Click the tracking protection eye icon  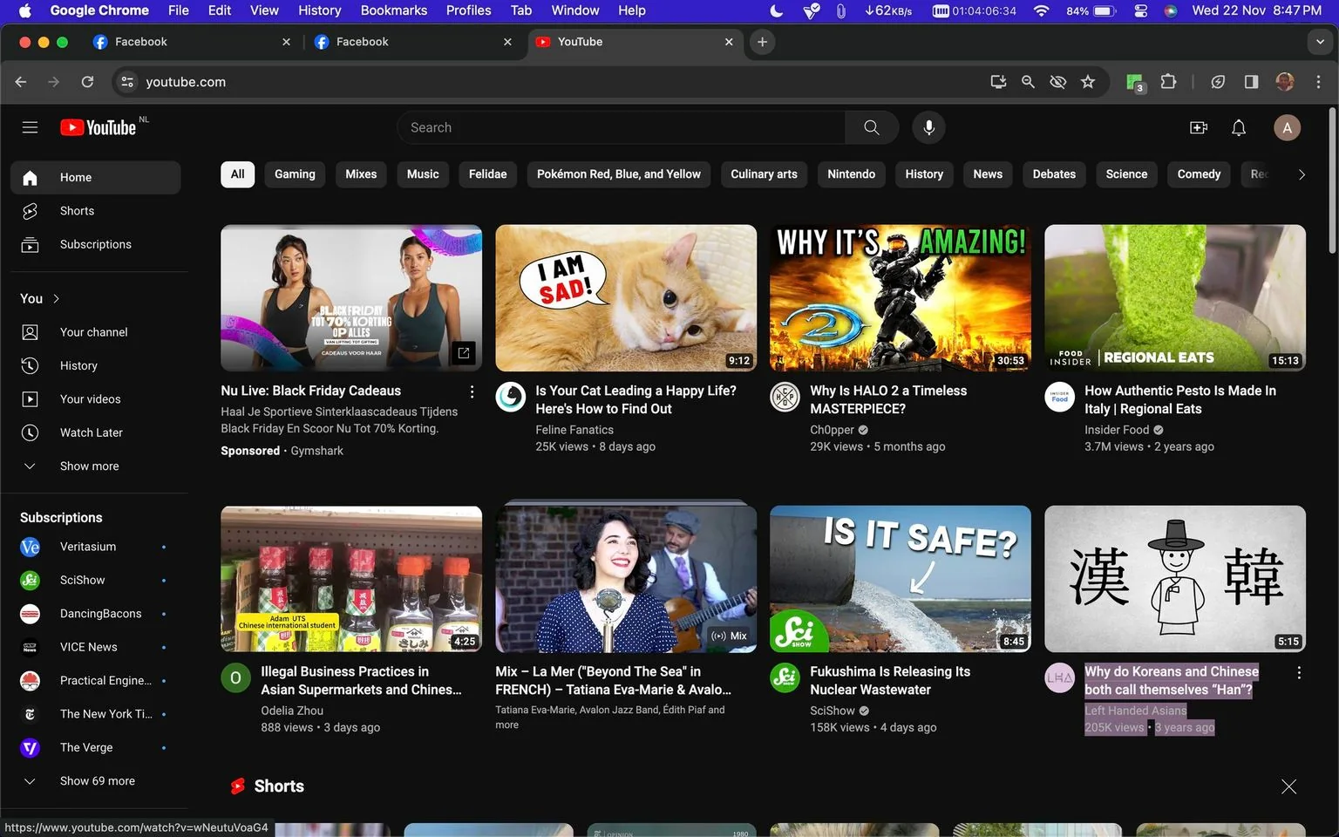click(1058, 81)
